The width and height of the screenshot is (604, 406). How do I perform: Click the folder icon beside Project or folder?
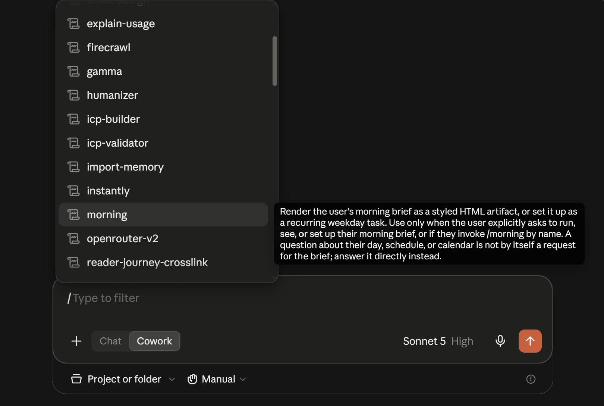[76, 379]
